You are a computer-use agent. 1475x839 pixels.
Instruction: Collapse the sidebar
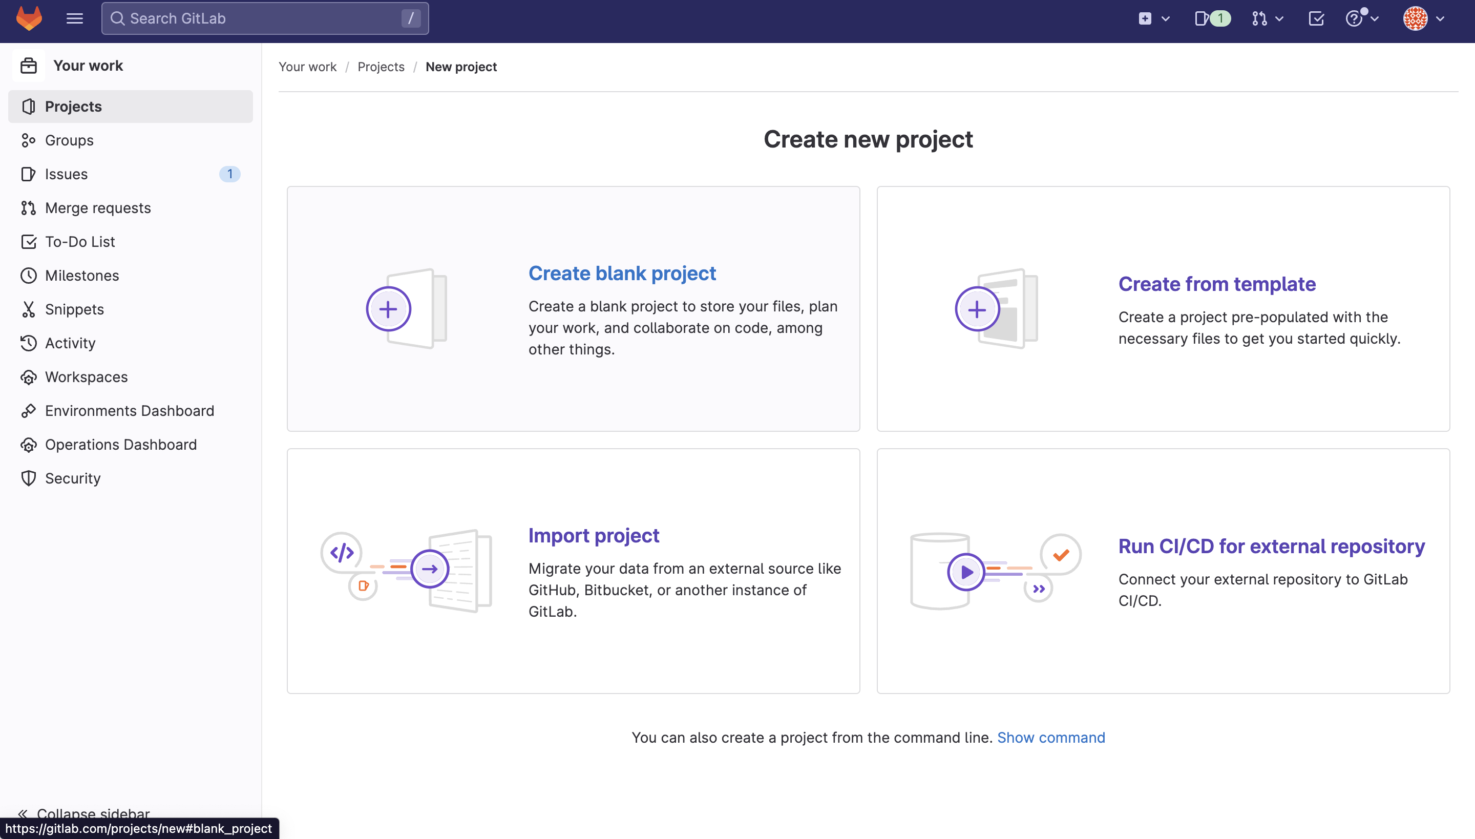[84, 813]
